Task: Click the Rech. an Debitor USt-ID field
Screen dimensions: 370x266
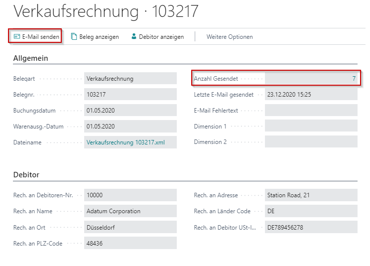Action: tap(311, 227)
